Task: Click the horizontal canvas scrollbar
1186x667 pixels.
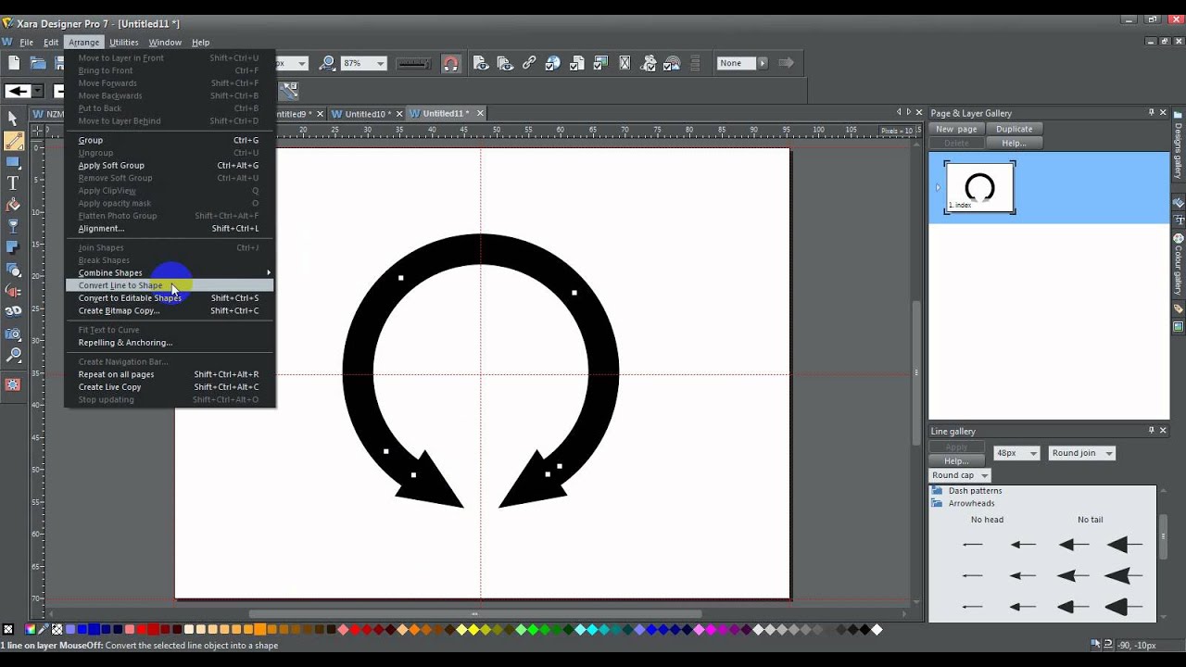Action: (x=474, y=613)
